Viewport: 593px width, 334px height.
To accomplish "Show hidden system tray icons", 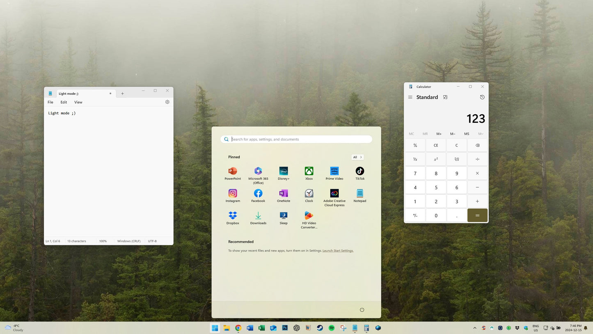I will click(x=475, y=328).
